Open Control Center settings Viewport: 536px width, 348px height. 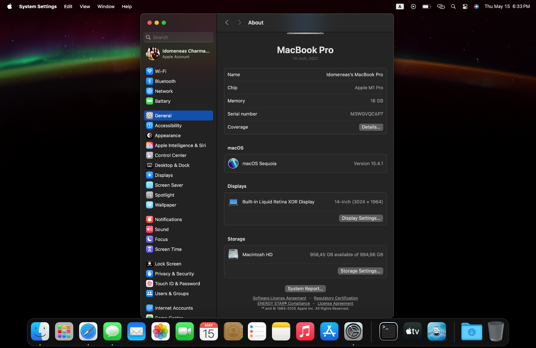coord(178,155)
